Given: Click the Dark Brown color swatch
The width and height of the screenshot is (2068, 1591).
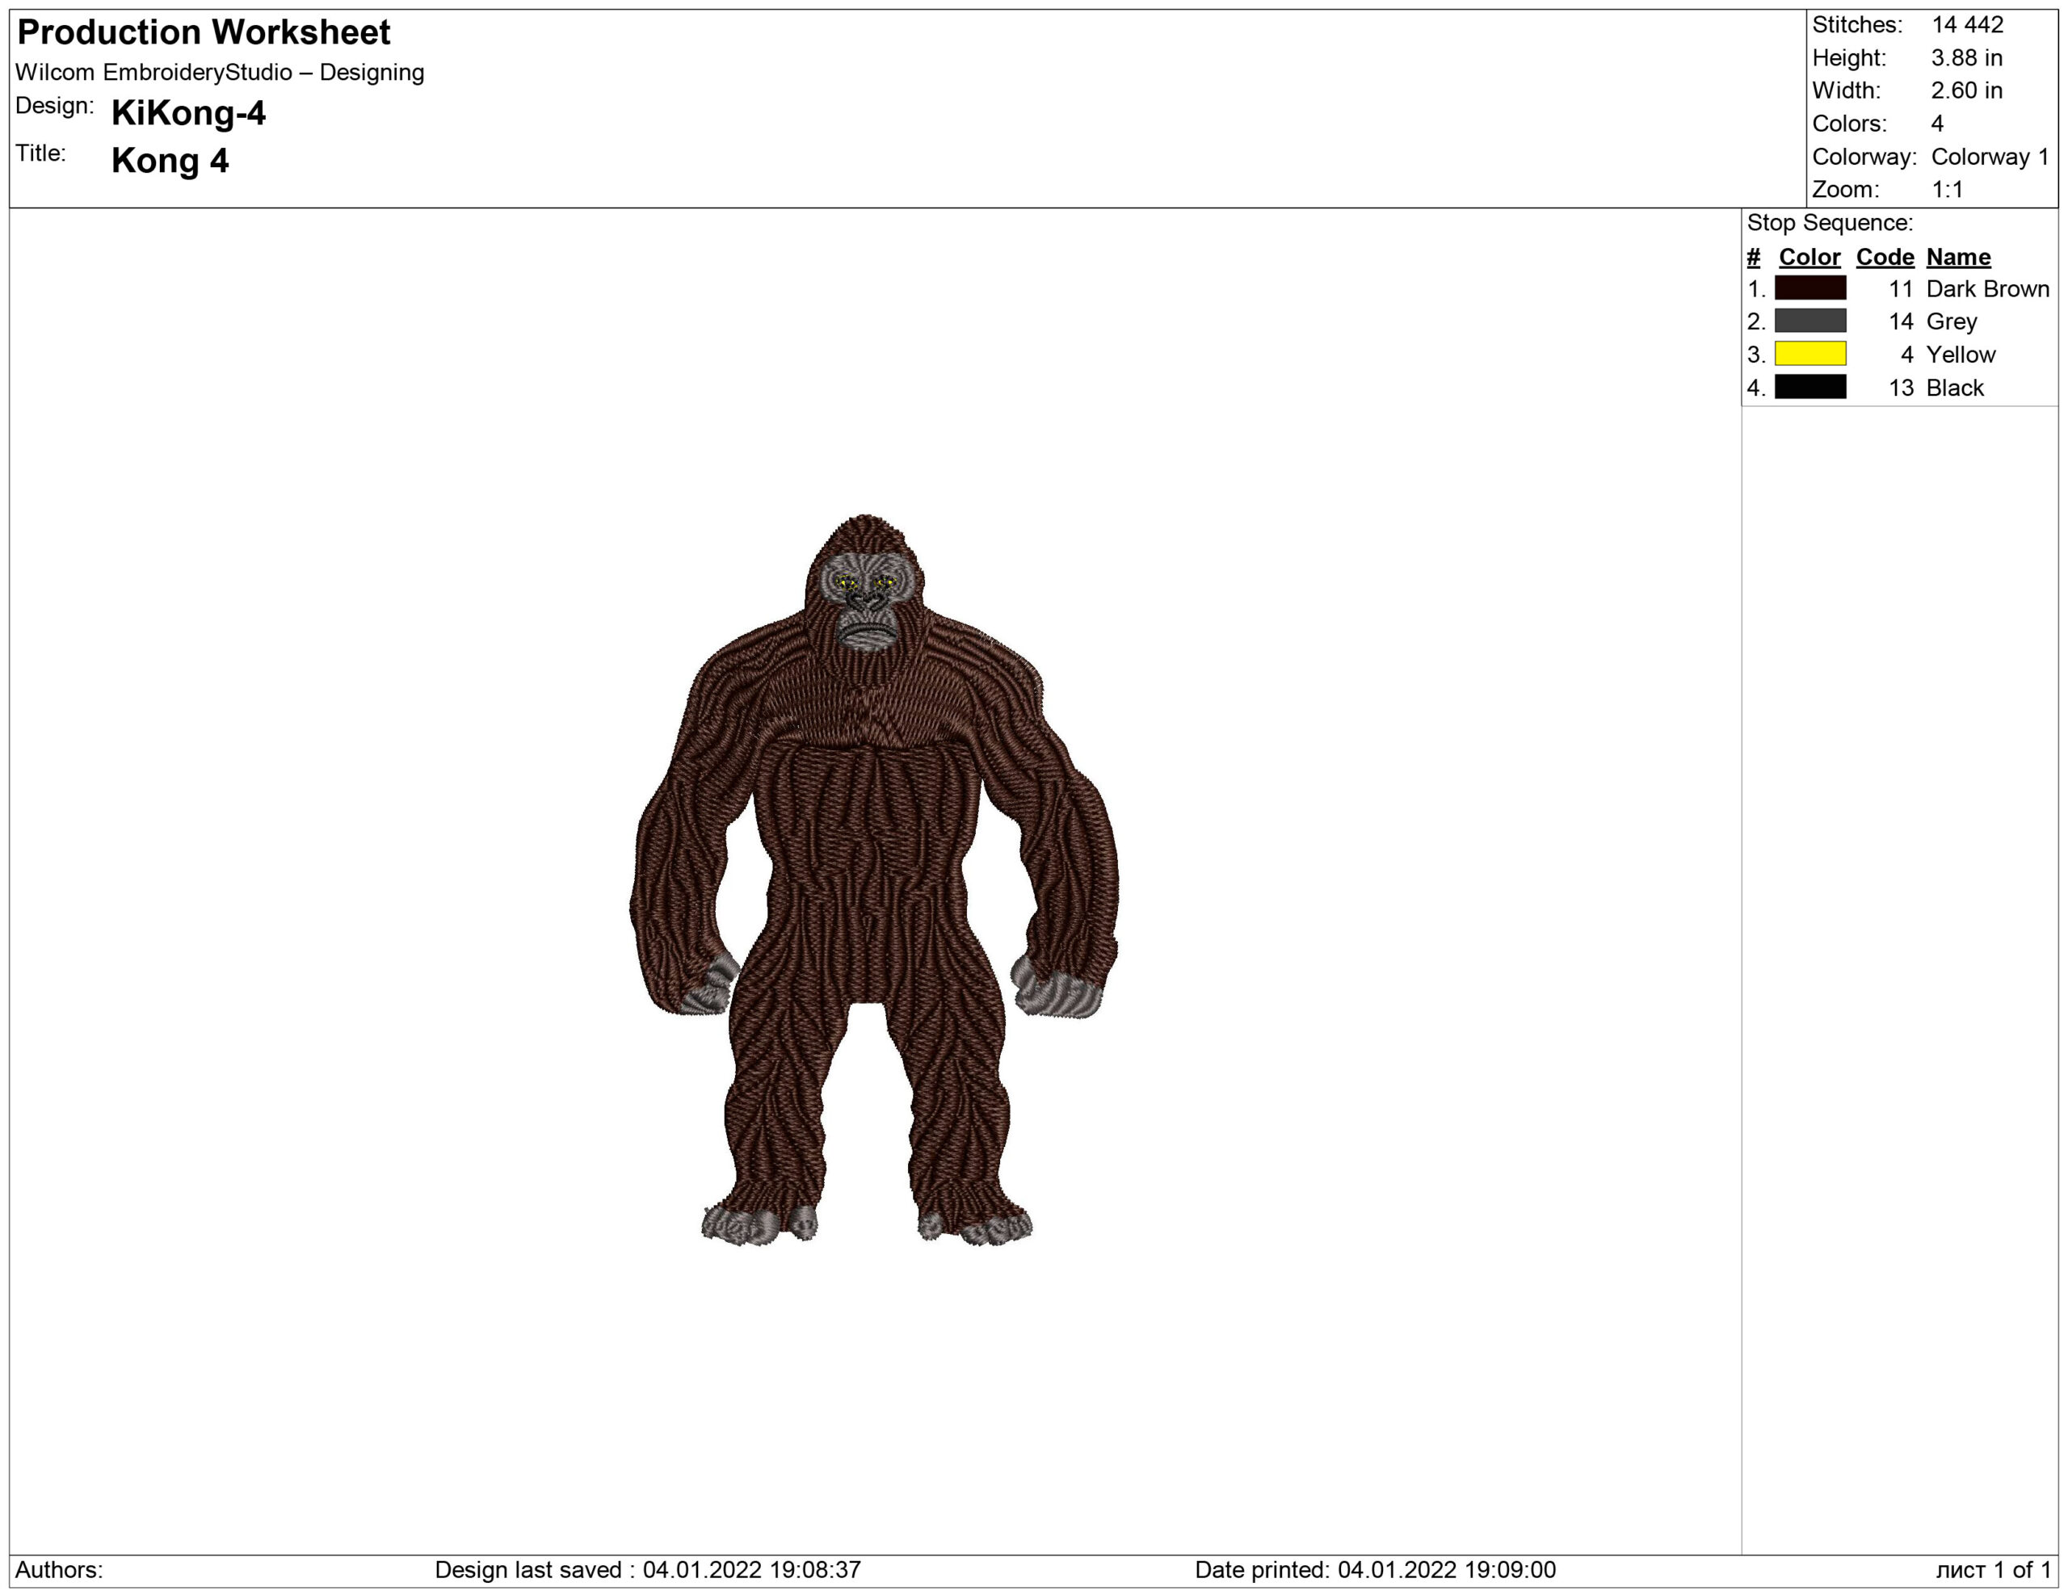Looking at the screenshot, I should [x=1809, y=288].
